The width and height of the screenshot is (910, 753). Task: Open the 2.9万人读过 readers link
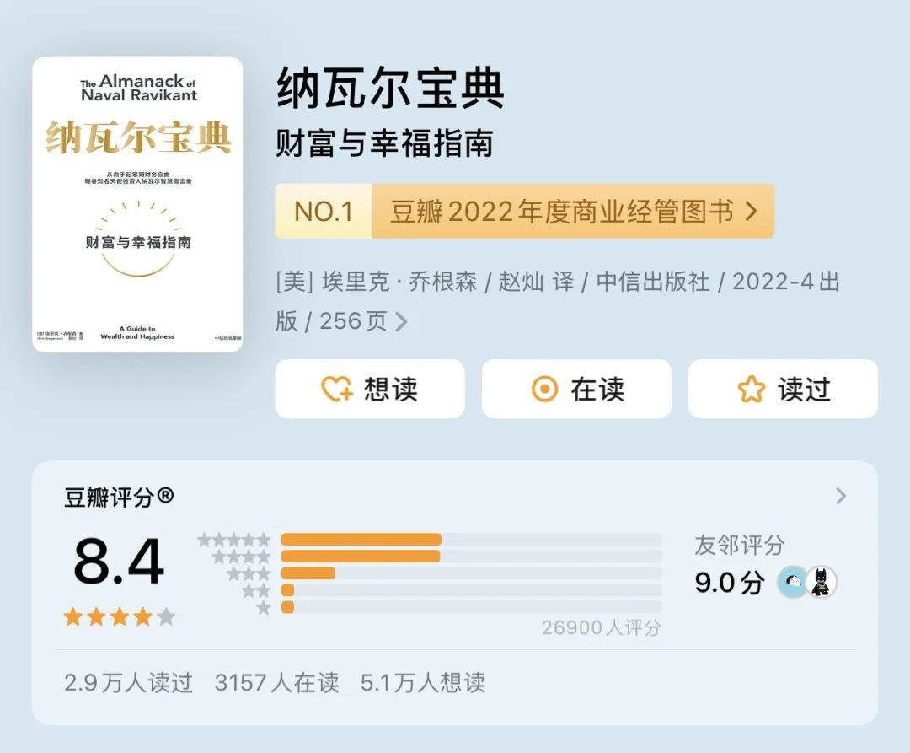point(129,684)
